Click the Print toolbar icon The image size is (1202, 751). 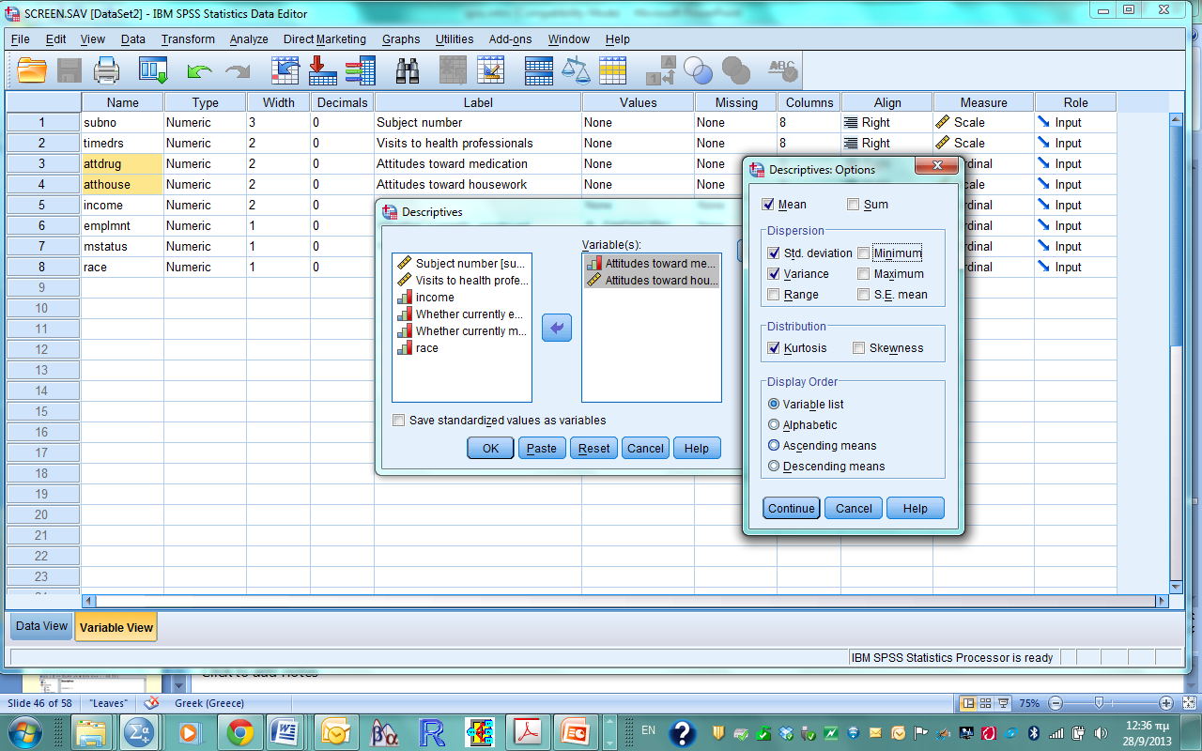point(106,70)
